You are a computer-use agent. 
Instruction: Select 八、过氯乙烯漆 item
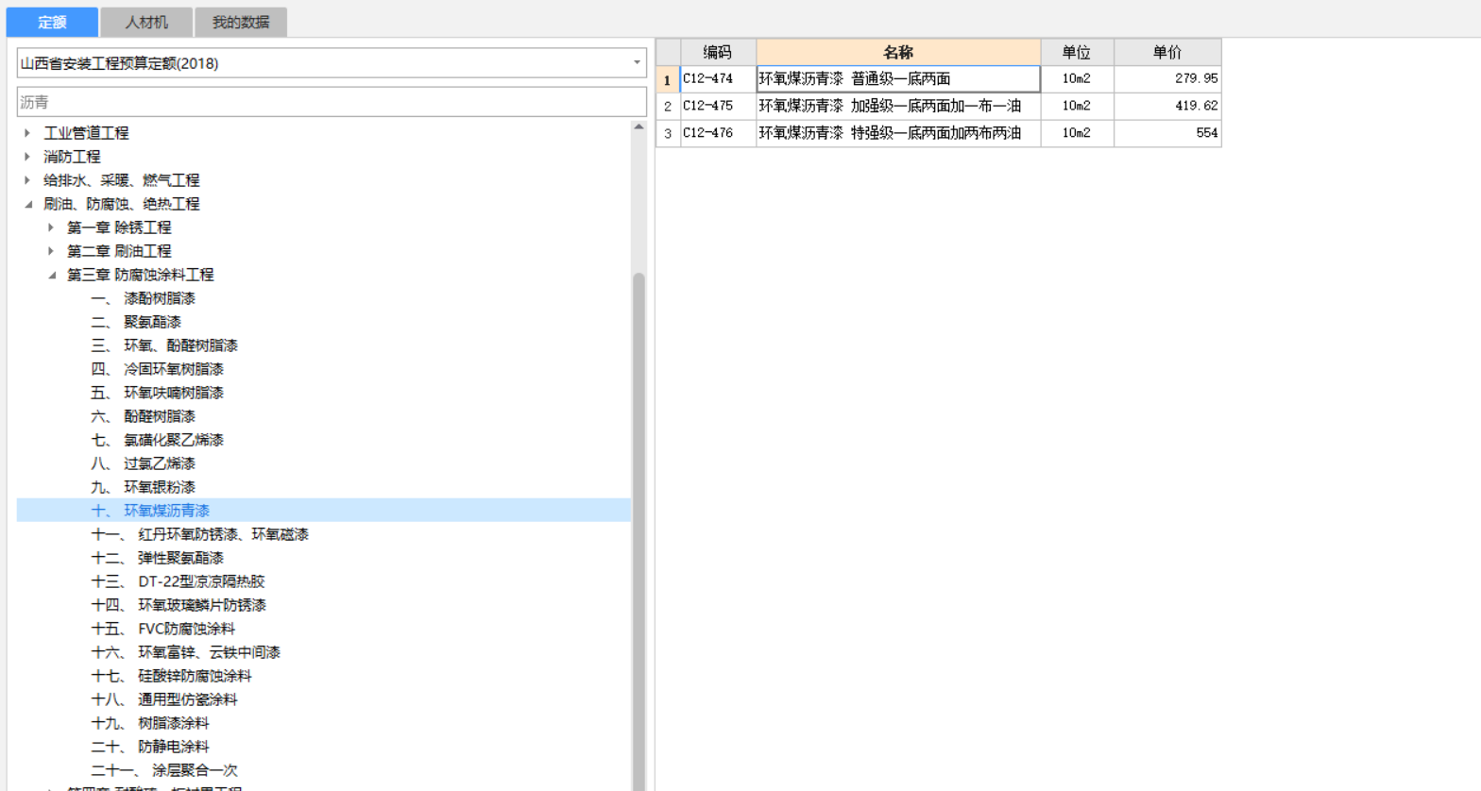[144, 463]
